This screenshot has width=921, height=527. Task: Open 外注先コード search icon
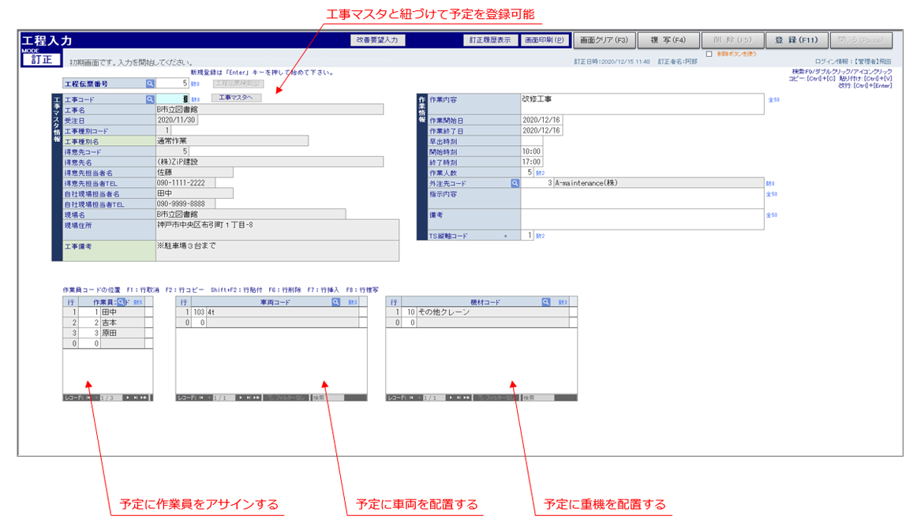tap(515, 183)
